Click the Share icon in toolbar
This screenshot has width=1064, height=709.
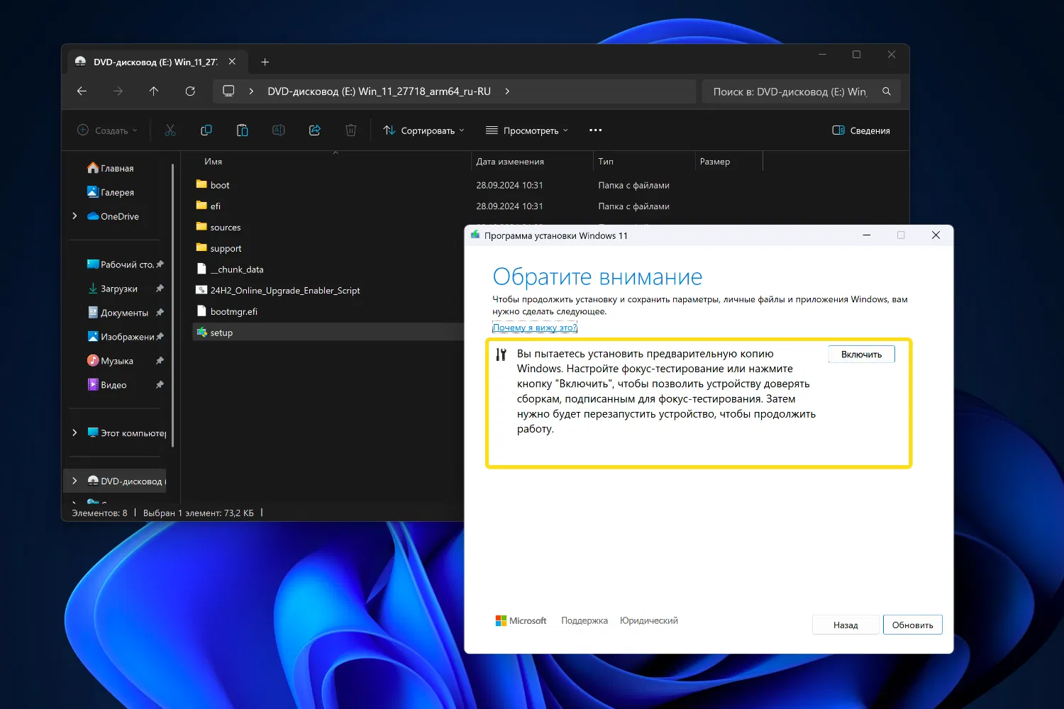tap(315, 130)
